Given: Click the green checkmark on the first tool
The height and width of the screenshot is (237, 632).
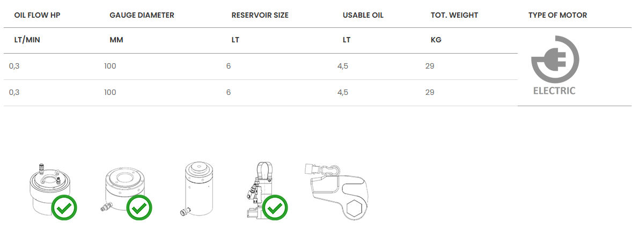Looking at the screenshot, I should 64,208.
